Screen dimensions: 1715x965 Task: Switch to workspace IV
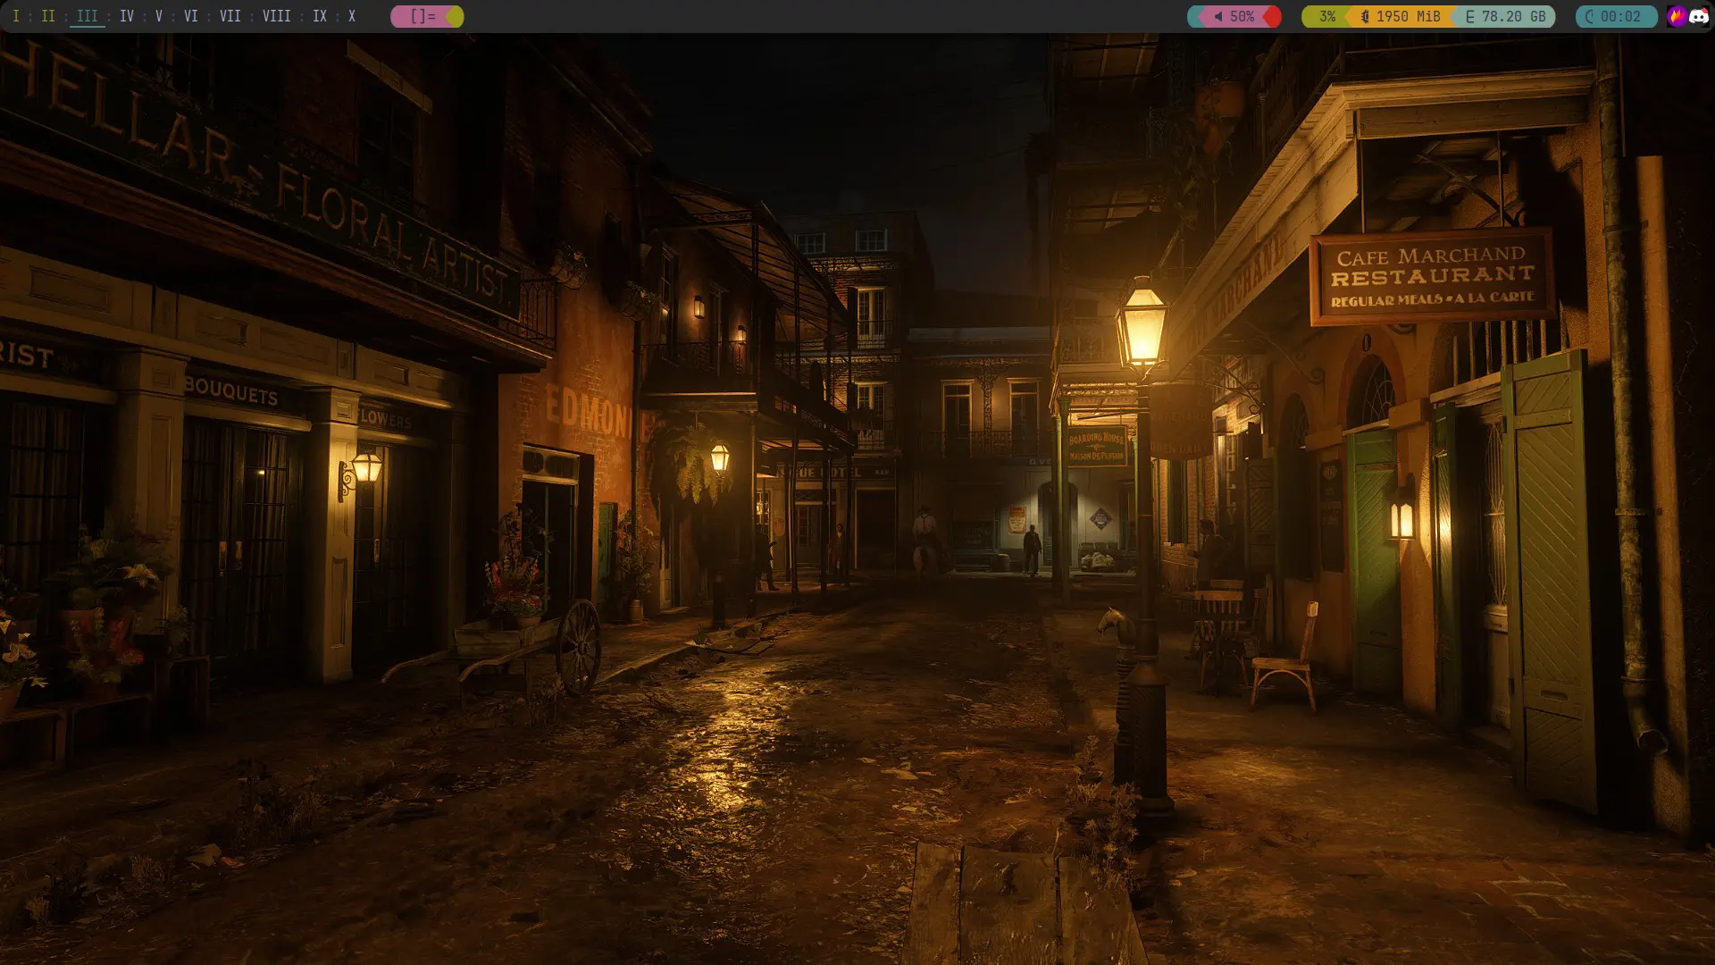(x=127, y=16)
